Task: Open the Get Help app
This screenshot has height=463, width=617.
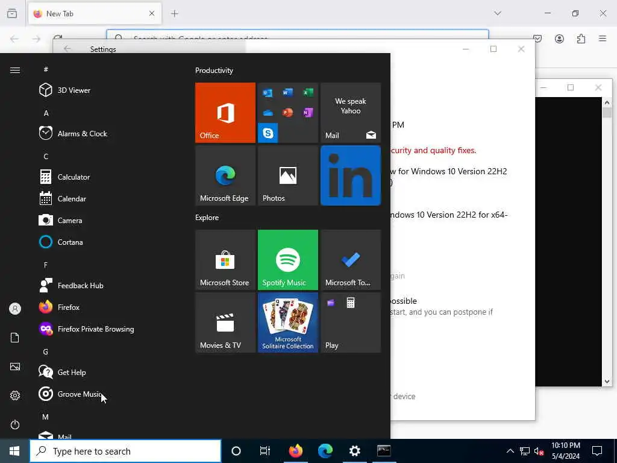Action: click(106, 372)
